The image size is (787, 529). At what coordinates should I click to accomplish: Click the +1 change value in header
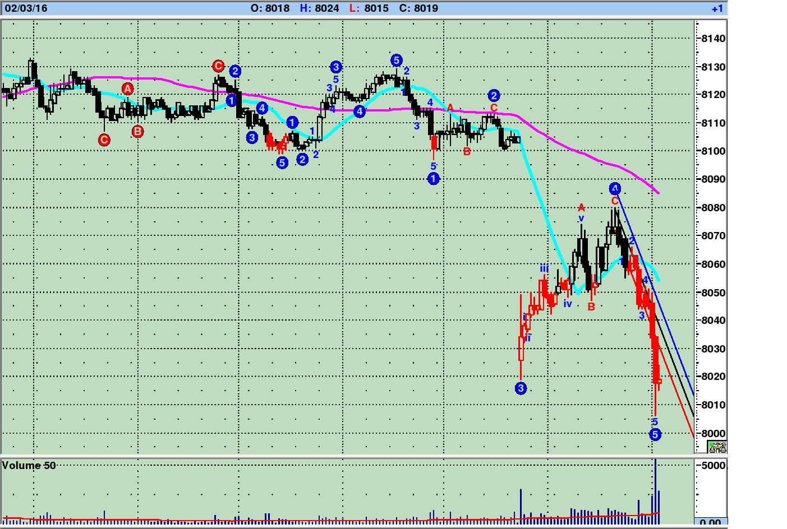[717, 8]
